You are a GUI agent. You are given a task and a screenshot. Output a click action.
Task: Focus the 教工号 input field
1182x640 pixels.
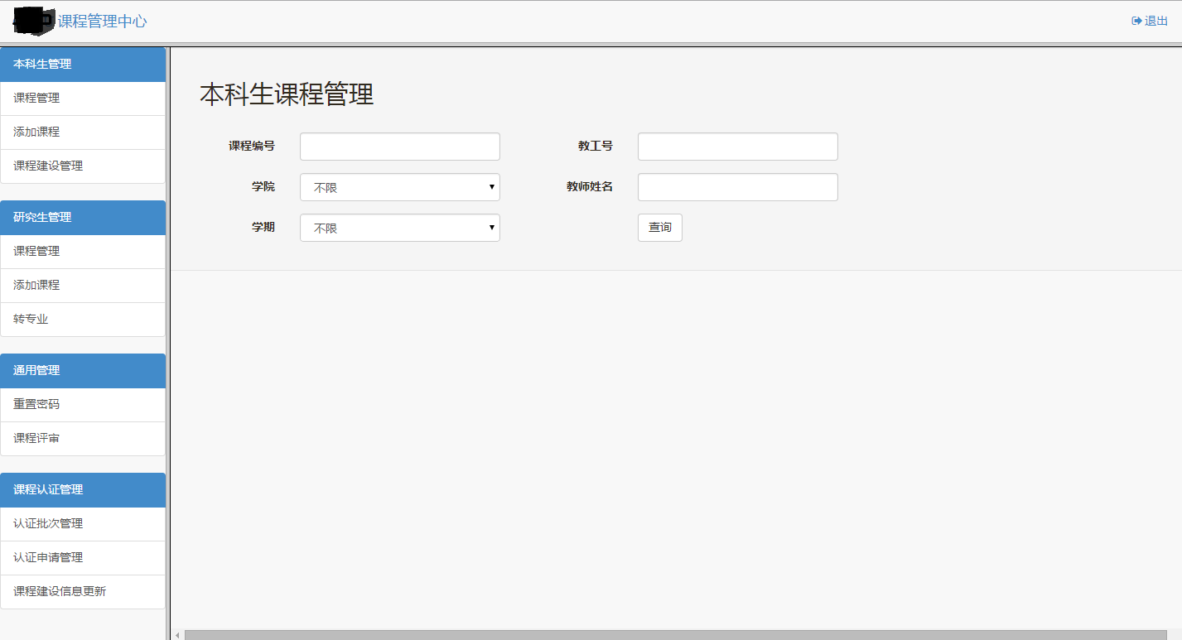click(x=738, y=147)
